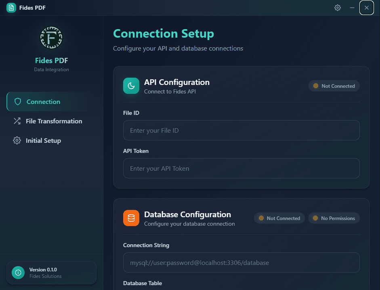Click the Connection String input box

(241, 262)
